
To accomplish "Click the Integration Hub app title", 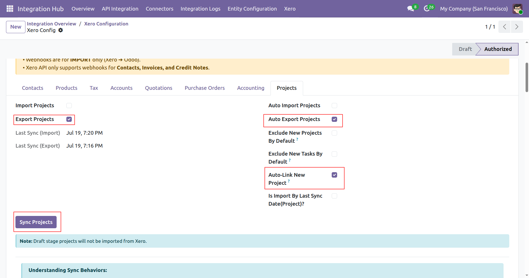I will click(41, 9).
